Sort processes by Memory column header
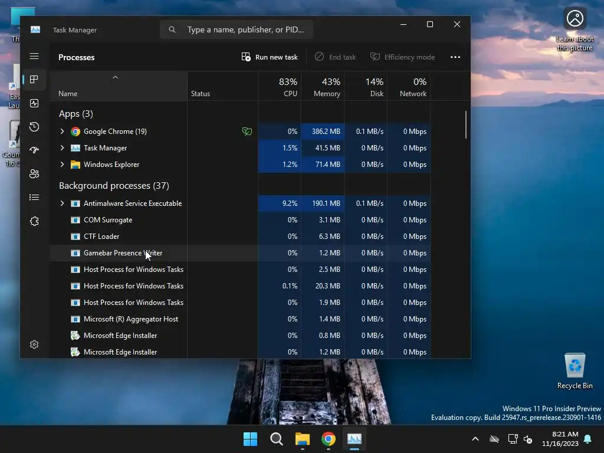Viewport: 604px width, 453px height. point(323,86)
